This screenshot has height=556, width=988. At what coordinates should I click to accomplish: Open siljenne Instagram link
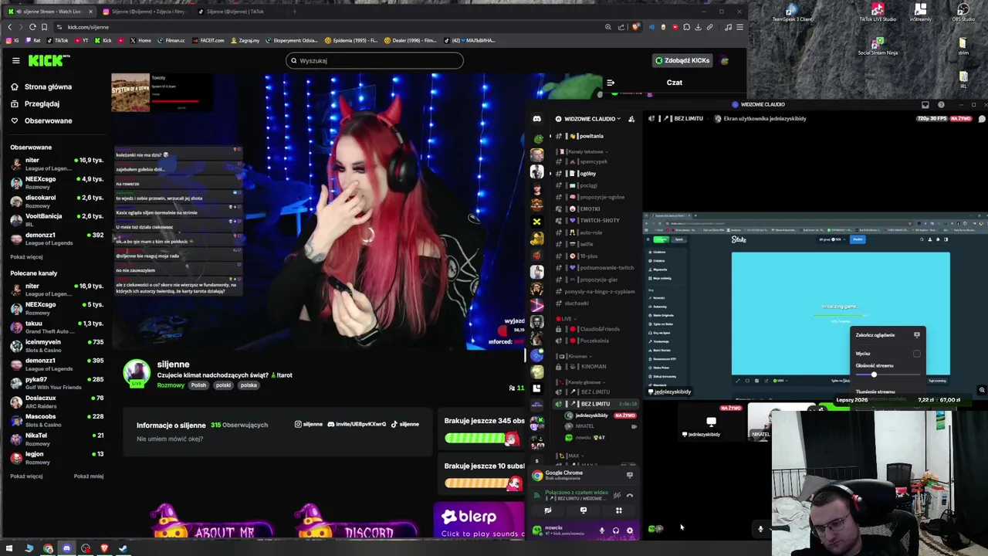pyautogui.click(x=309, y=424)
